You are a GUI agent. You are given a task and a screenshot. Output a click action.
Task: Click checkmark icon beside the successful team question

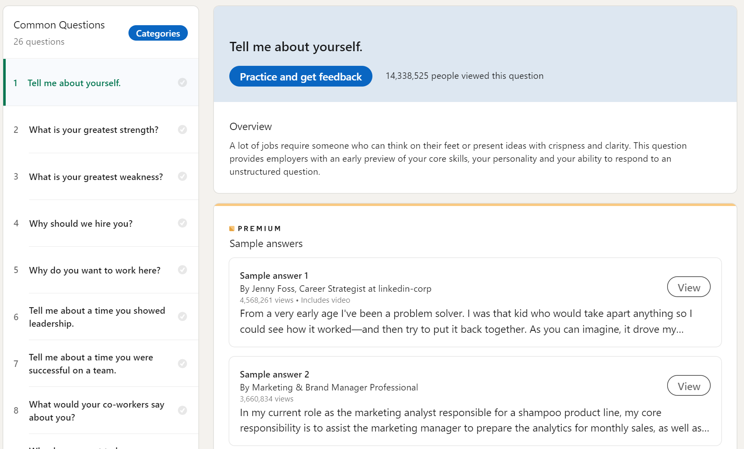pos(183,364)
